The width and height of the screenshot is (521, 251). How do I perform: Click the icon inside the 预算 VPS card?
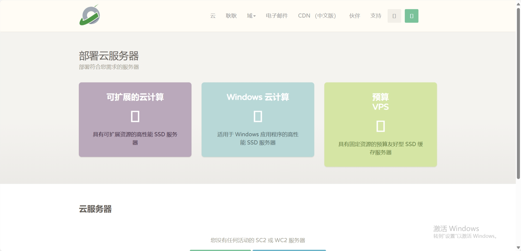[x=381, y=126]
